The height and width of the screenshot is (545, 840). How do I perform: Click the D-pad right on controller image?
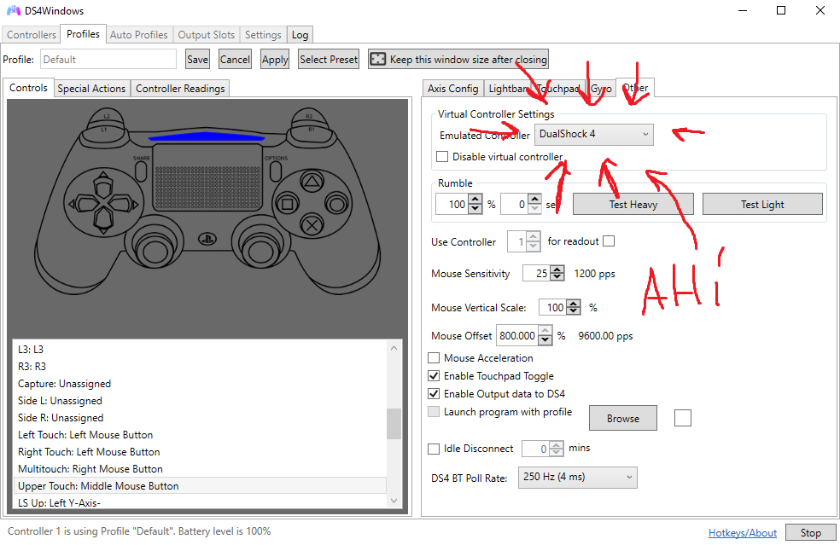click(124, 204)
